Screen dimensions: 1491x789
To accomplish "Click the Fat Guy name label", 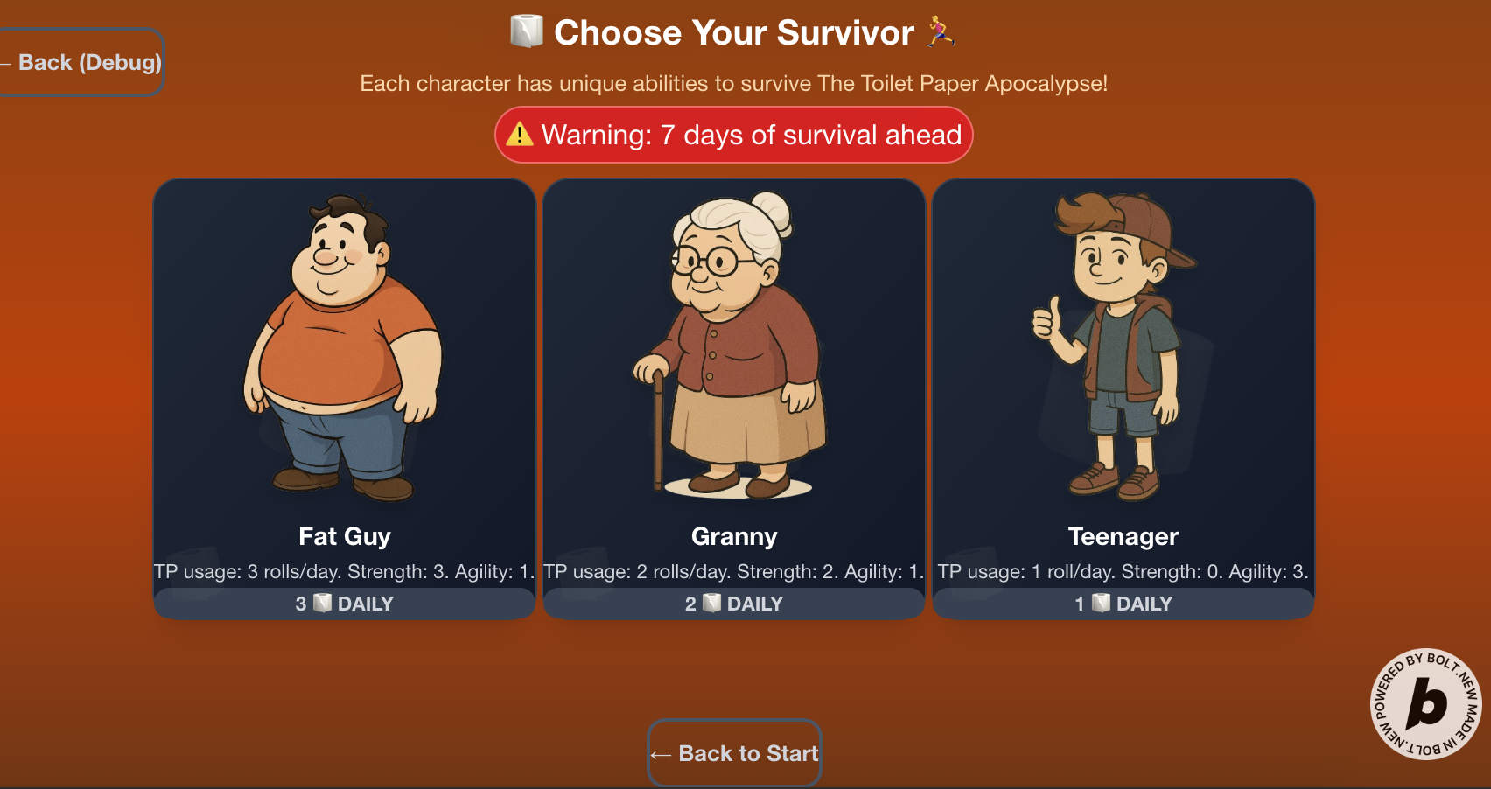I will coord(345,536).
